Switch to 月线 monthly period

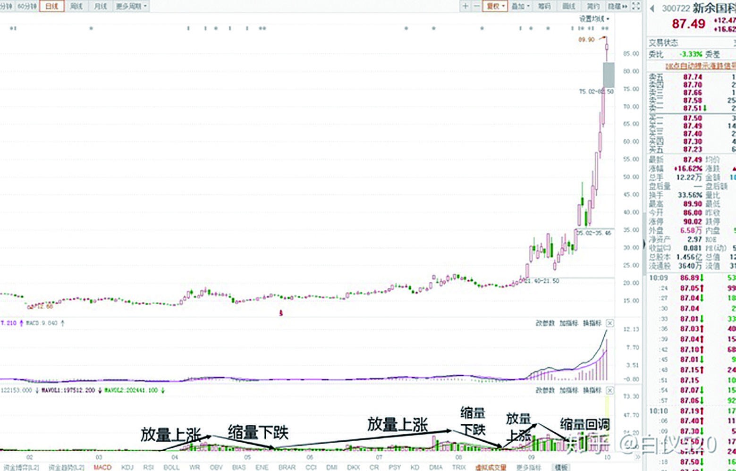pos(100,6)
